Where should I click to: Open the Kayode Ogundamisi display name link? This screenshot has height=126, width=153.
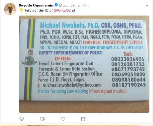tap(36, 5)
